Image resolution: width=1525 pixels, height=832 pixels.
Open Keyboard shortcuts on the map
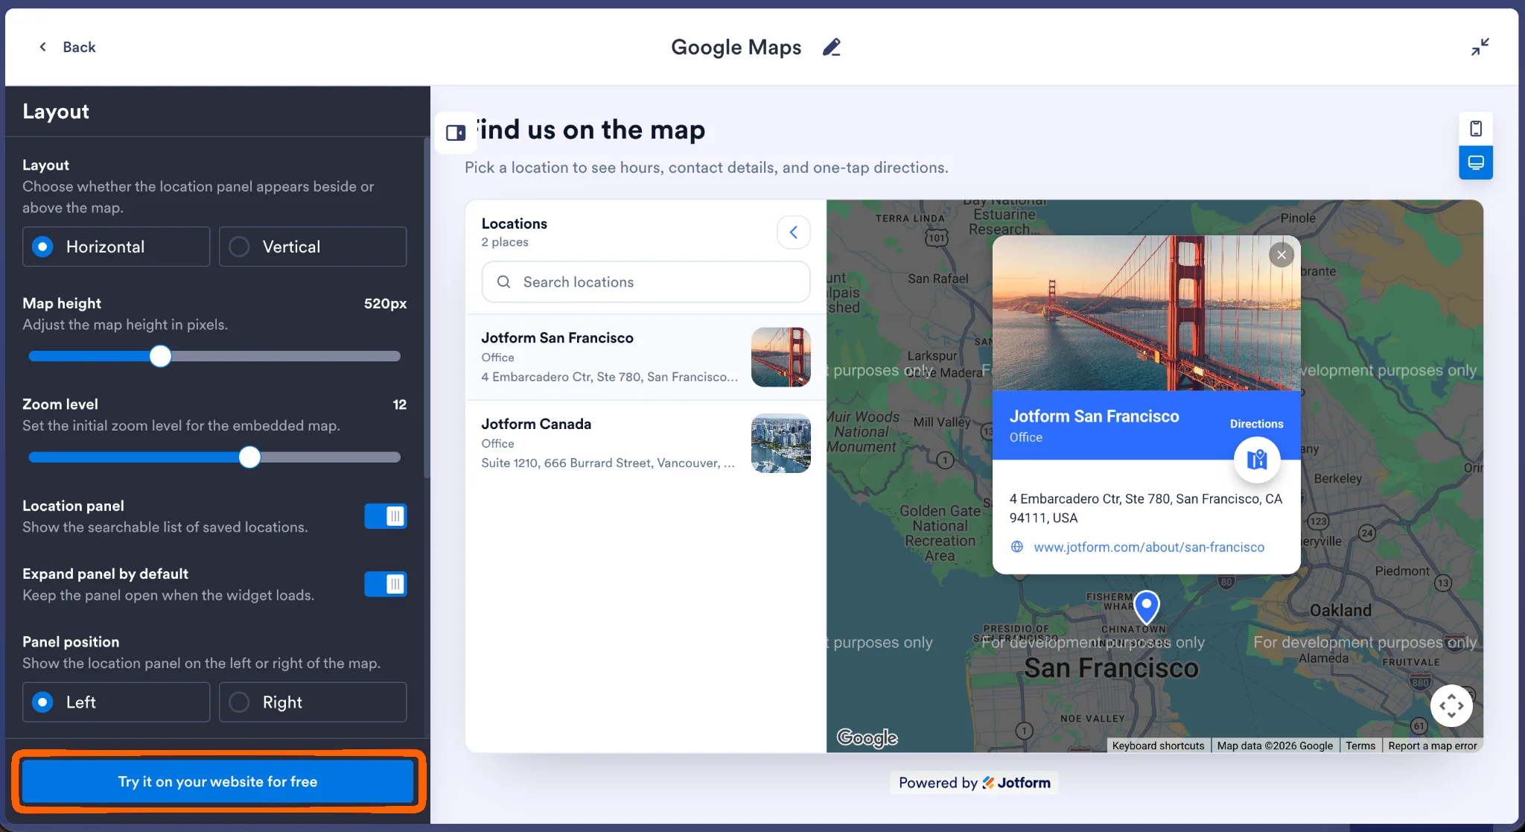pyautogui.click(x=1158, y=746)
